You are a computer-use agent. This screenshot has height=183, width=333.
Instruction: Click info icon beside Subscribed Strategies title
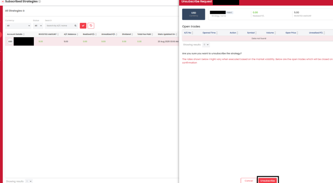(x=39, y=1)
